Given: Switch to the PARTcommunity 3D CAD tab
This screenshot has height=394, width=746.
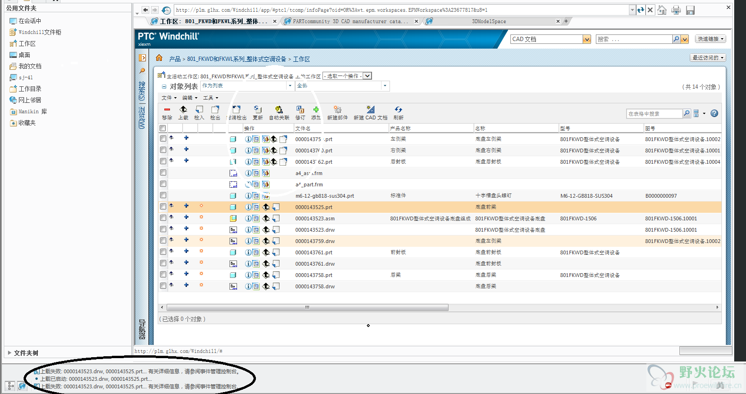Looking at the screenshot, I should coord(351,21).
